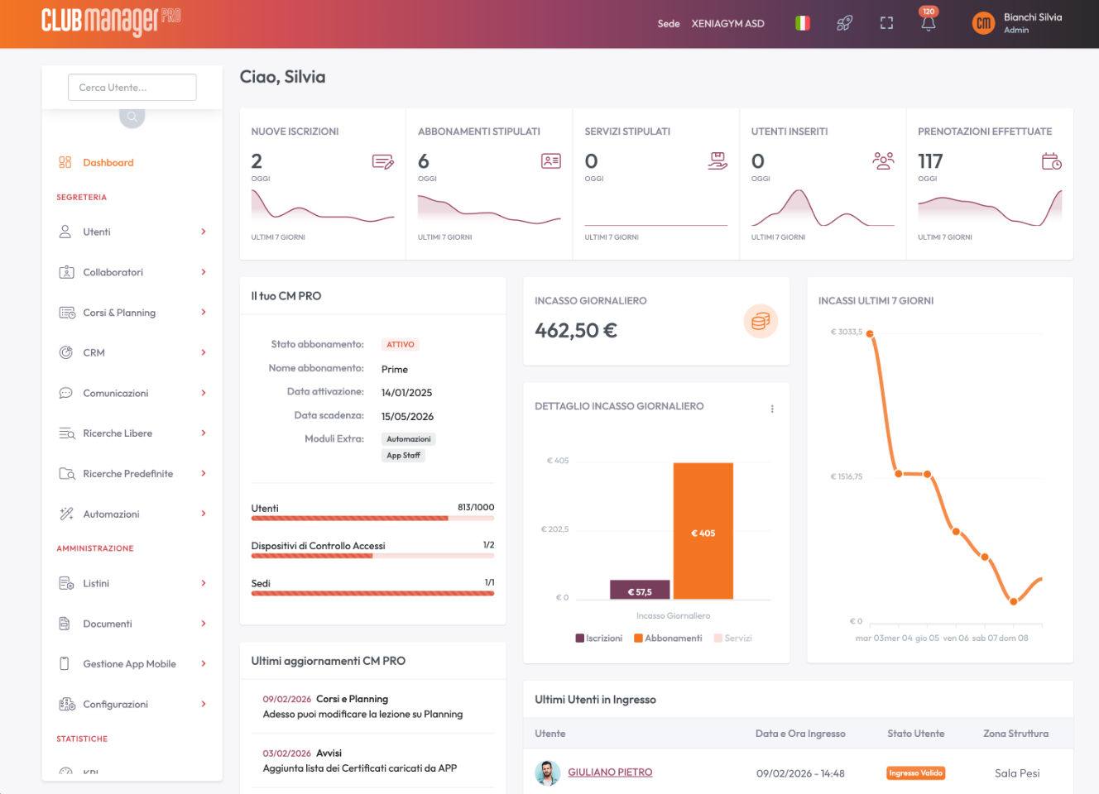Open the Gestione App Mobile item
The image size is (1099, 794).
(x=132, y=663)
